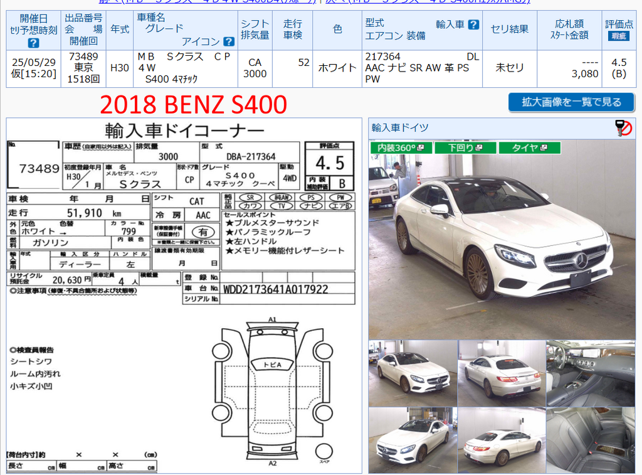Click the chassis number WDD2173641A017922

(x=276, y=290)
